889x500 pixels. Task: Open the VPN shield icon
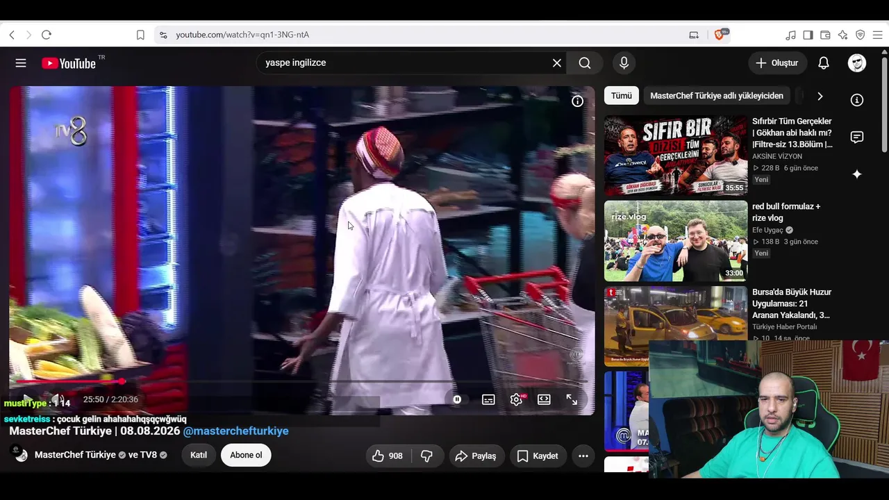pos(860,35)
